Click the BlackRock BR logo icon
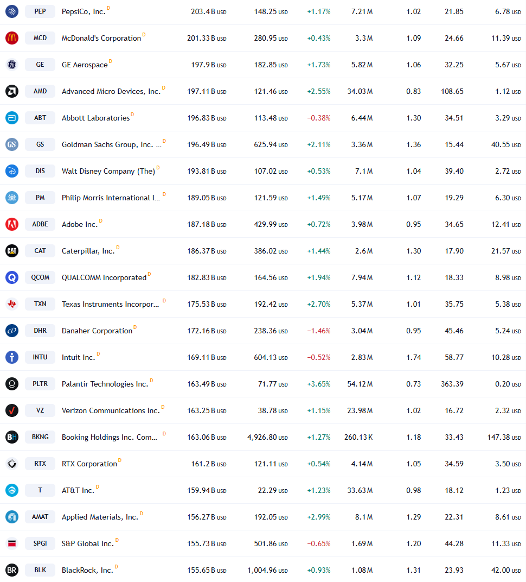The height and width of the screenshot is (582, 526). click(x=12, y=570)
